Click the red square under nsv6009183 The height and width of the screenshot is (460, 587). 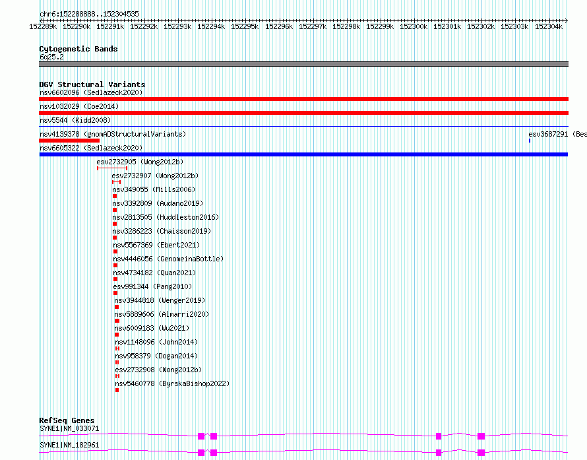[117, 335]
